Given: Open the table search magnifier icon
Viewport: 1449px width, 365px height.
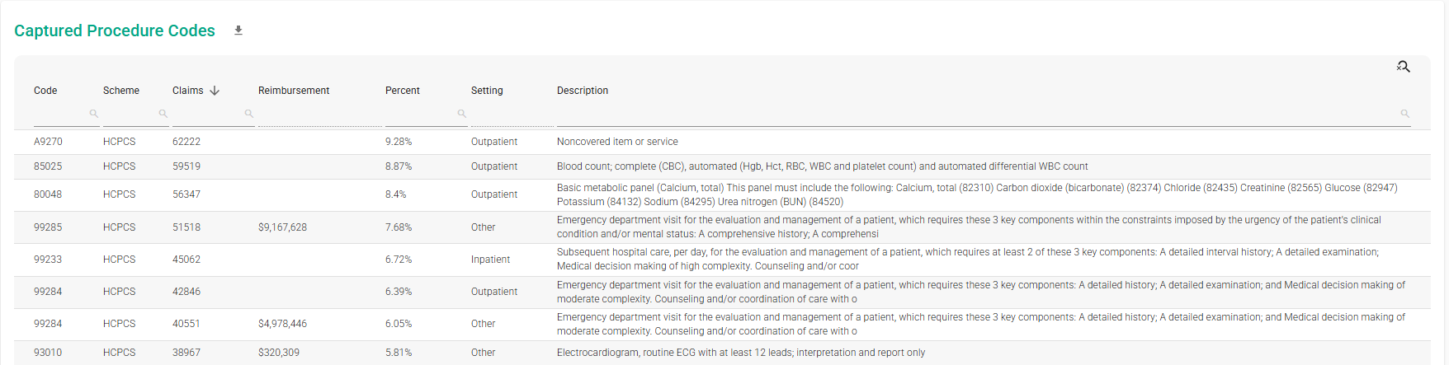Looking at the screenshot, I should pos(1403,67).
